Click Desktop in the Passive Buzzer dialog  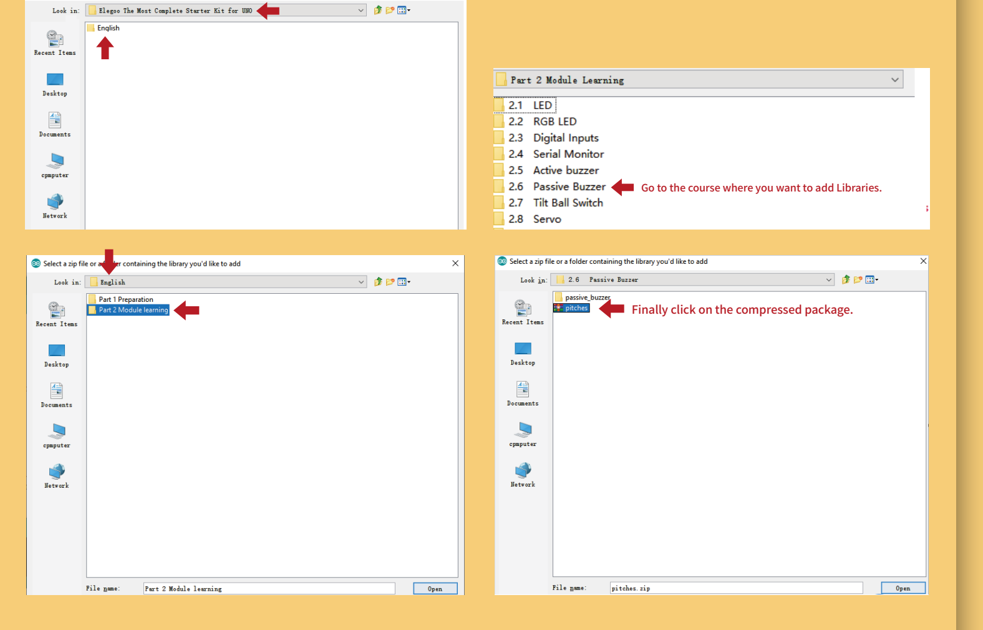click(523, 353)
